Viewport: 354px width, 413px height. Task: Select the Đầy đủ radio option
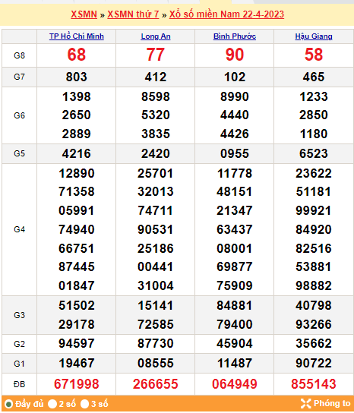pyautogui.click(x=9, y=404)
